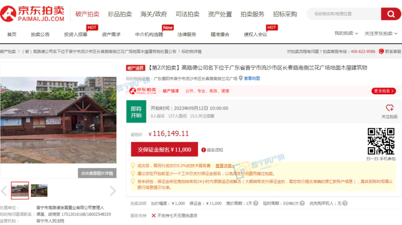Show next photo with right arrow
The image size is (402, 225).
pyautogui.click(x=113, y=191)
